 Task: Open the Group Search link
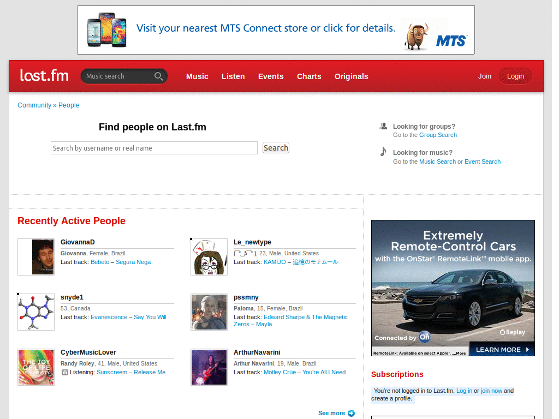(x=438, y=135)
